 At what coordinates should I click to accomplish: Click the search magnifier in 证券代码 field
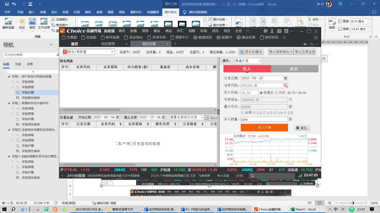285,85
